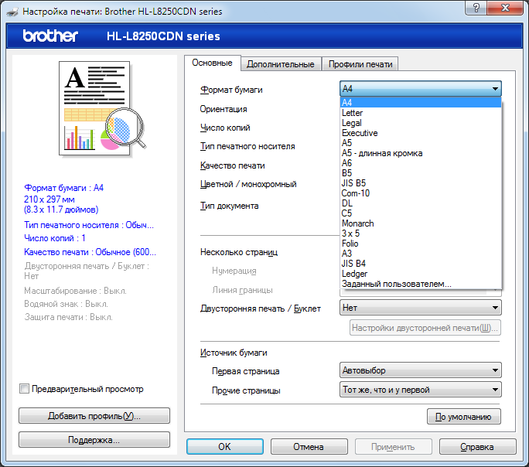This screenshot has height=467, width=529.
Task: Select the plain B5 paper size
Action: (421, 173)
